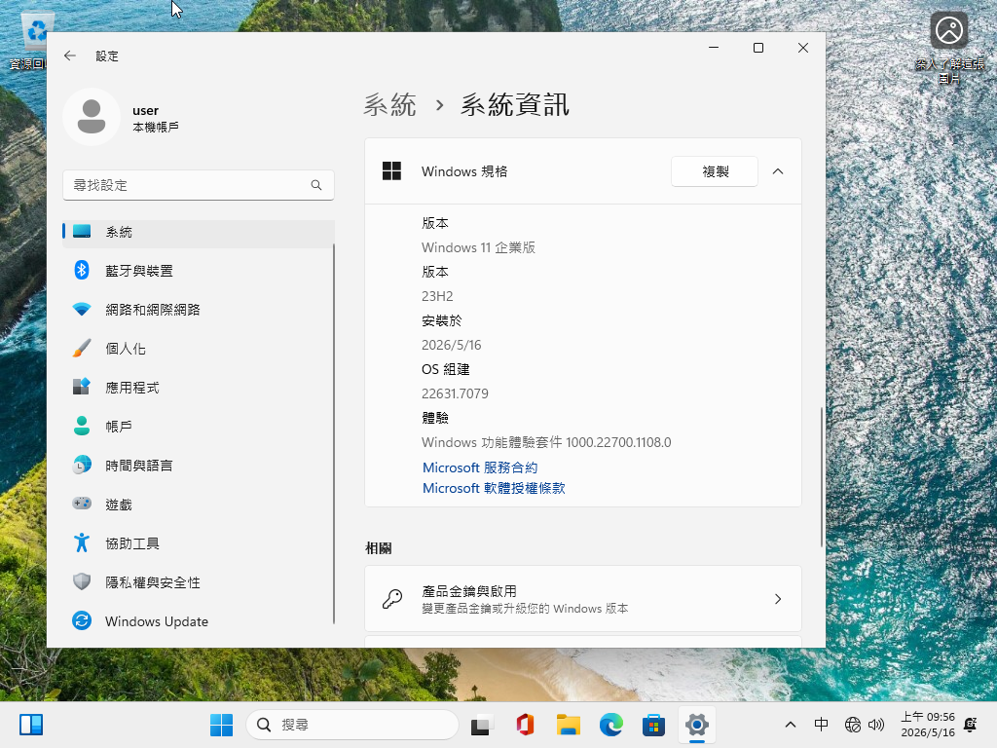Click the content pane vertical scrollbar
Image resolution: width=997 pixels, height=748 pixels.
[x=822, y=477]
